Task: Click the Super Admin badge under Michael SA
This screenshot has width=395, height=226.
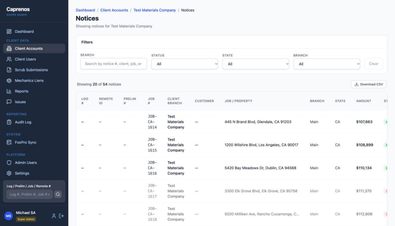Action: click(x=26, y=219)
